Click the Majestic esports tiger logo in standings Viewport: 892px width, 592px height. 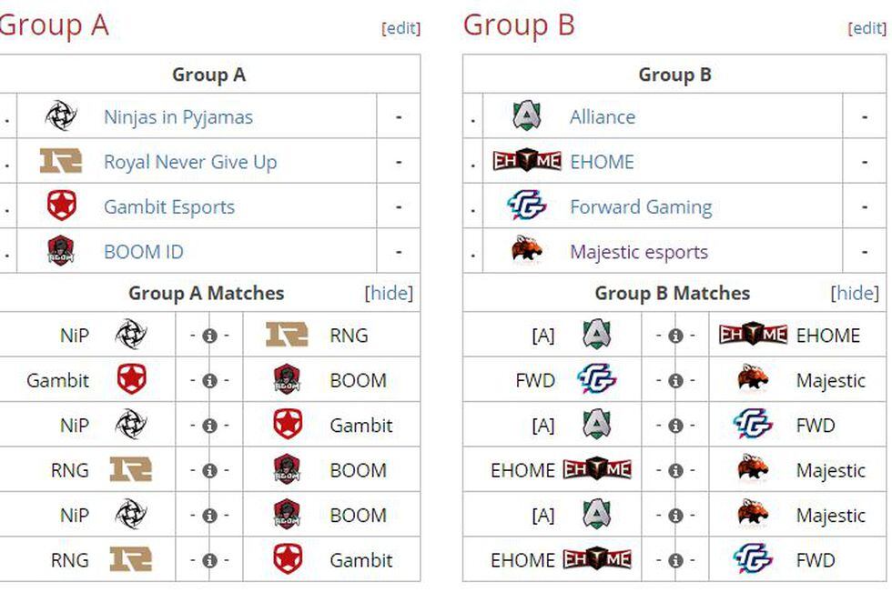click(526, 249)
